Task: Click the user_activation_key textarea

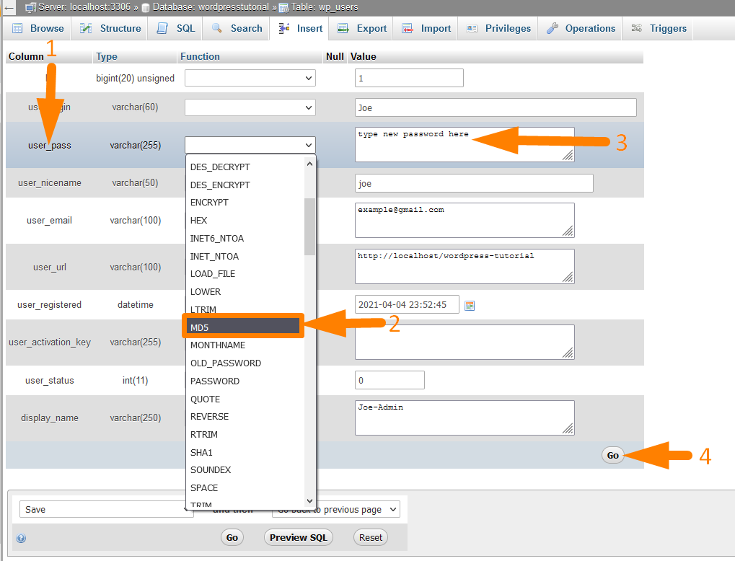Action: tap(465, 342)
